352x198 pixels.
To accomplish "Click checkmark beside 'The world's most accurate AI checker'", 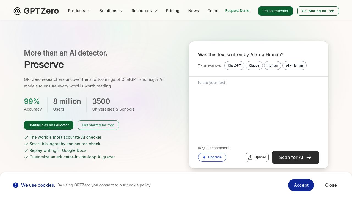I will pos(26,137).
